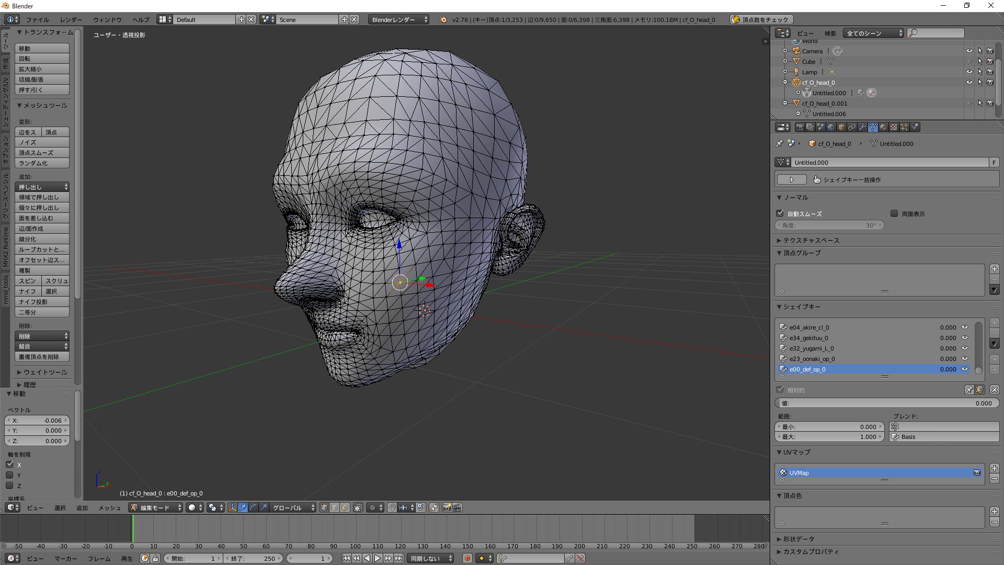1004x565 pixels.
Task: Enable 両面表示 checkbox
Action: click(894, 213)
